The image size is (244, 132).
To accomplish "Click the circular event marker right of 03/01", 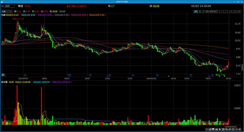I will (x=191, y=75).
